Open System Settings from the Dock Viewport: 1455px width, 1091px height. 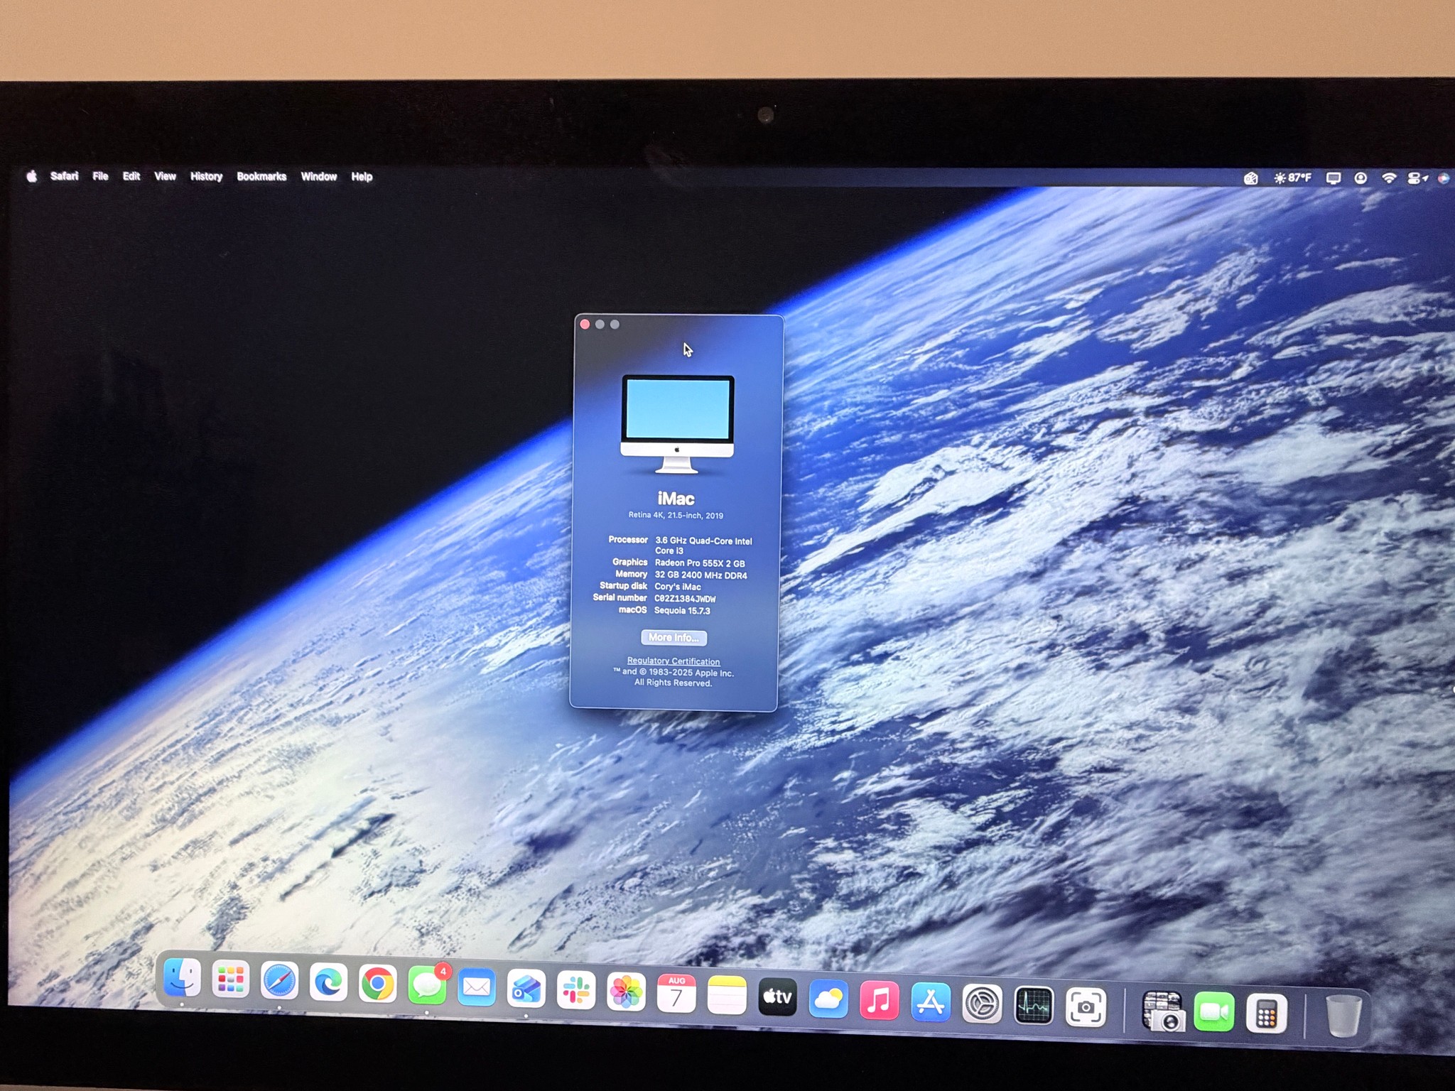coord(982,1004)
